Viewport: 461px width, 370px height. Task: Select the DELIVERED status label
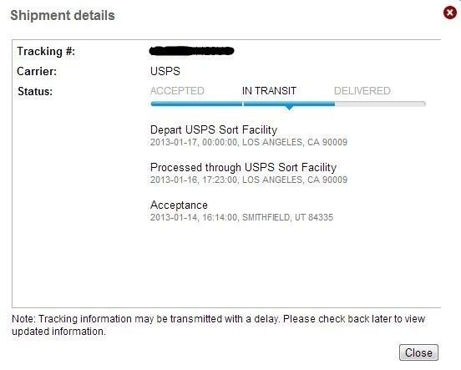click(x=362, y=91)
